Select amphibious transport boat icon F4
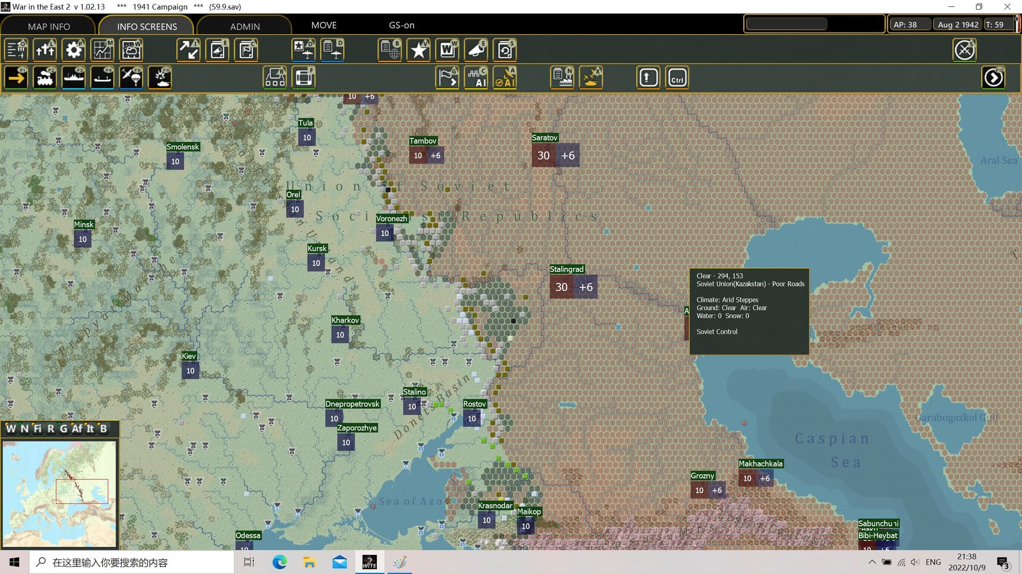 pos(102,78)
